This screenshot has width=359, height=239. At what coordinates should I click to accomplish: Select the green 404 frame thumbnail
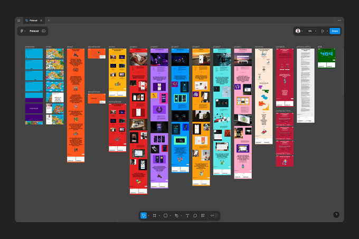tap(326, 58)
